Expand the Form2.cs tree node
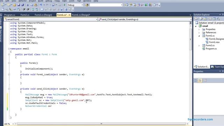This screenshot has height=126, width=224. click(x=199, y=45)
